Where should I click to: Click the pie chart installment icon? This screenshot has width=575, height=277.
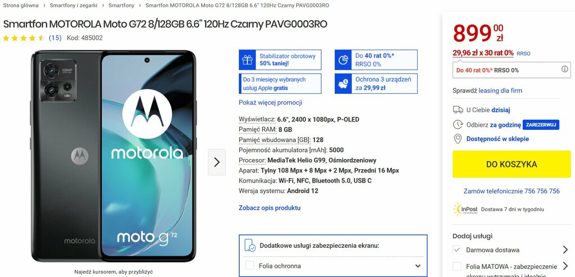point(343,60)
